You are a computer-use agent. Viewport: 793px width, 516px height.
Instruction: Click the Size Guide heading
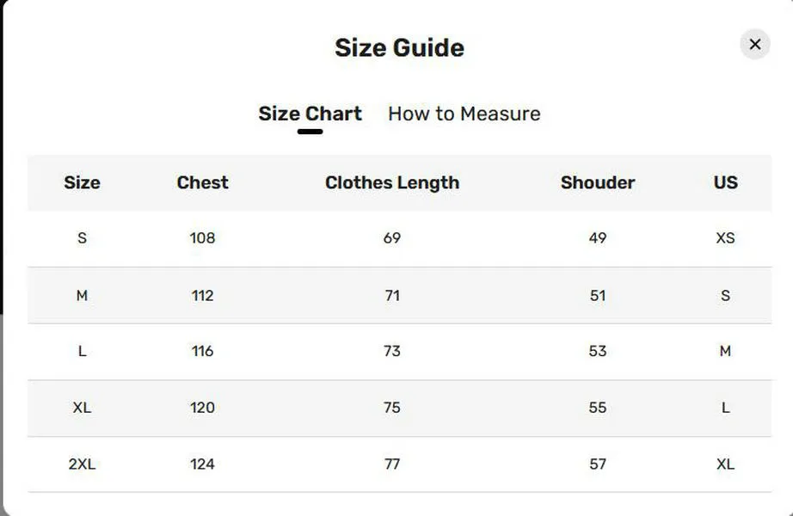tap(400, 47)
